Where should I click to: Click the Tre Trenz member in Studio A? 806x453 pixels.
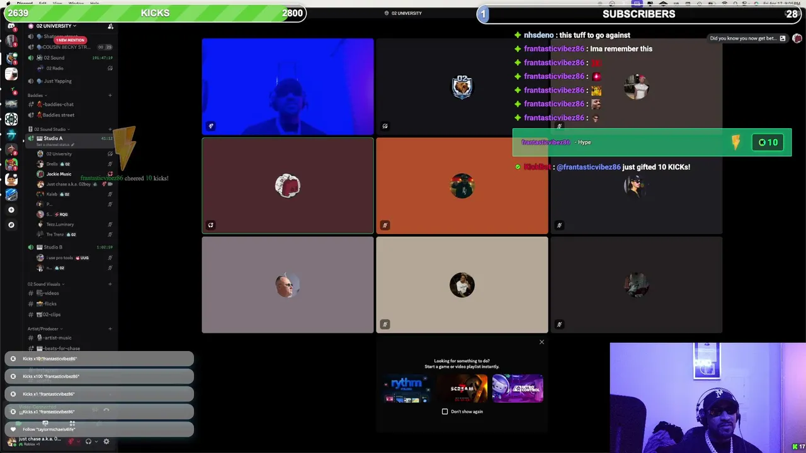[x=74, y=234]
